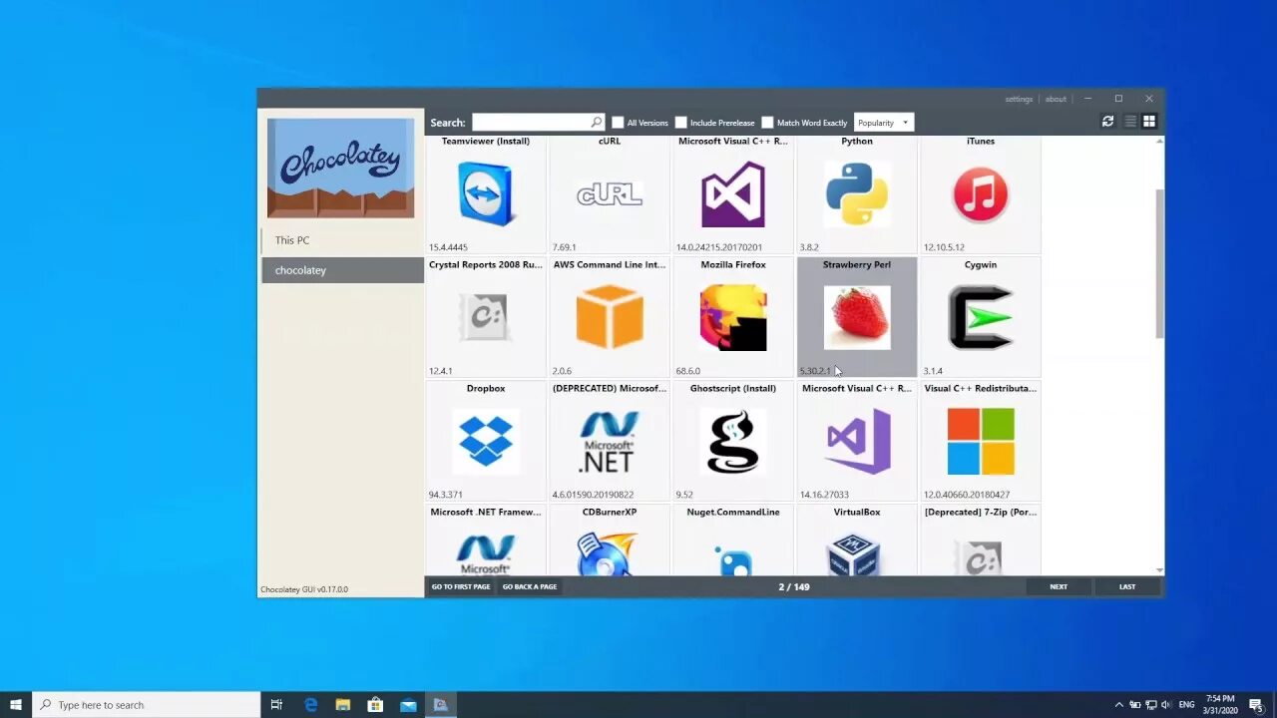Switch to tile view layout
The image size is (1277, 718).
pyautogui.click(x=1148, y=121)
